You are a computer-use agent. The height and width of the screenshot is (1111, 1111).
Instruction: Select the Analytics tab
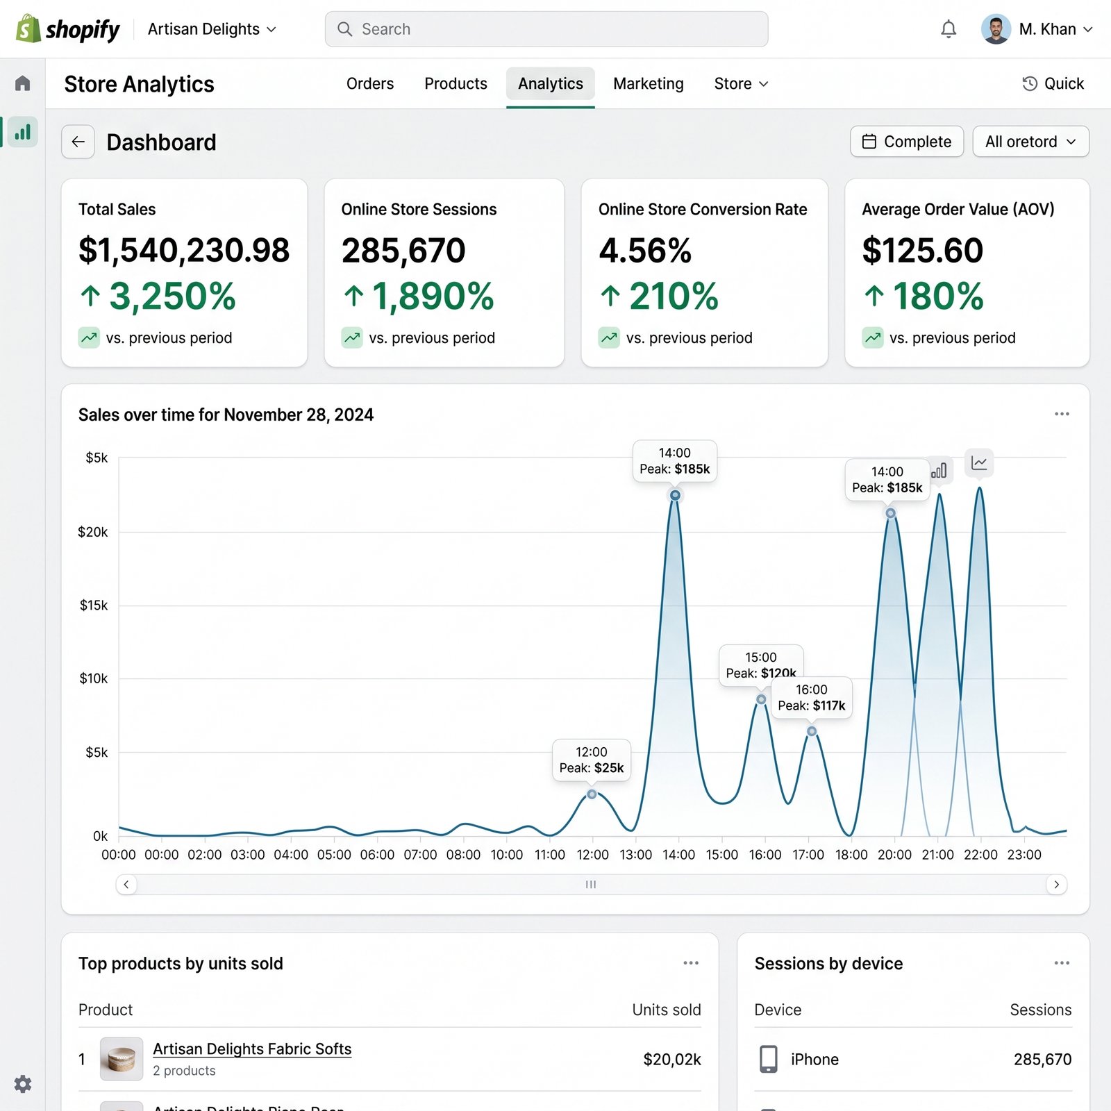551,84
